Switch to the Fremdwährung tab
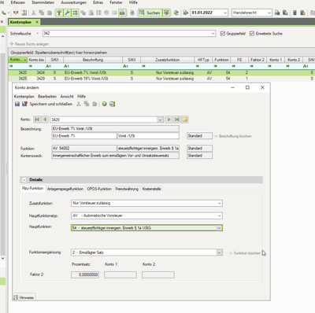This screenshot has width=315, height=313. coord(127,189)
